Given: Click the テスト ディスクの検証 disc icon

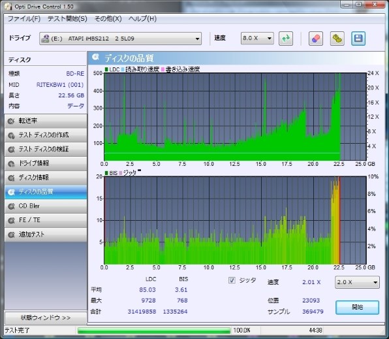Looking at the screenshot, I should point(11,150).
